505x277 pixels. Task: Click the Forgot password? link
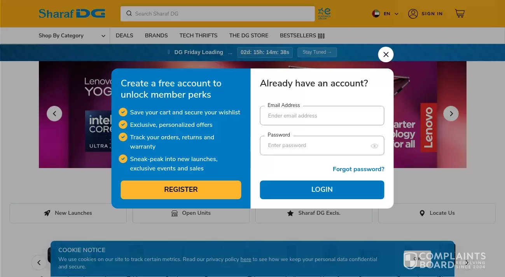click(358, 169)
